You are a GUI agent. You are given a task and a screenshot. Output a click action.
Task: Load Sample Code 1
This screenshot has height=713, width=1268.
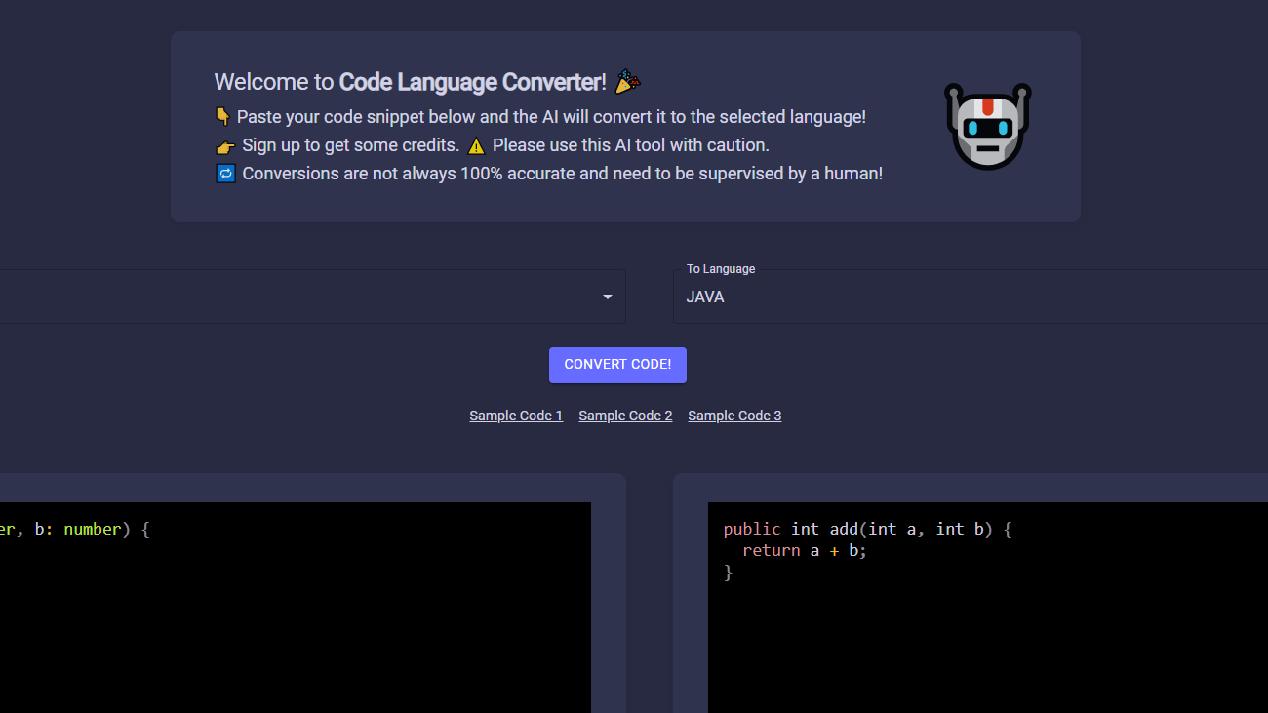coord(516,415)
